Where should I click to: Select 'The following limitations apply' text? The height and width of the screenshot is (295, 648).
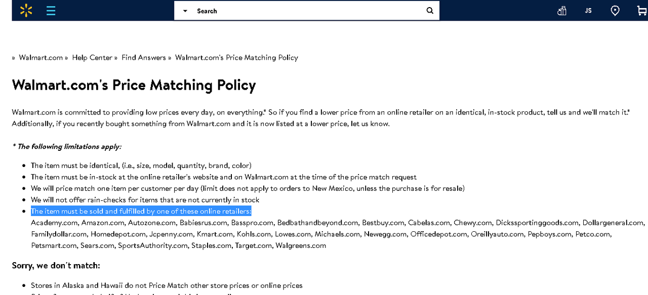pyautogui.click(x=67, y=147)
